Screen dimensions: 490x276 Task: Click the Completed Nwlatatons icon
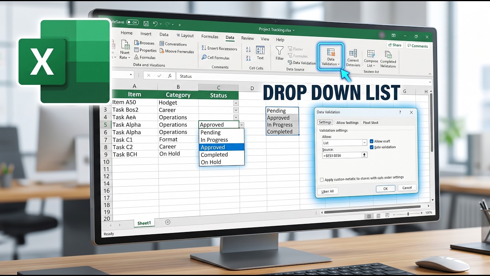388,54
